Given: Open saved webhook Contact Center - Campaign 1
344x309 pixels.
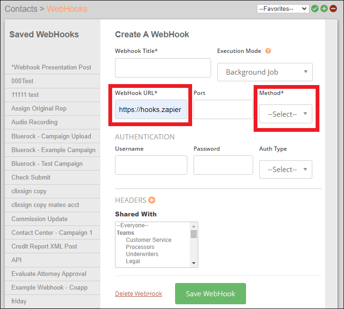Looking at the screenshot, I should pyautogui.click(x=53, y=232).
